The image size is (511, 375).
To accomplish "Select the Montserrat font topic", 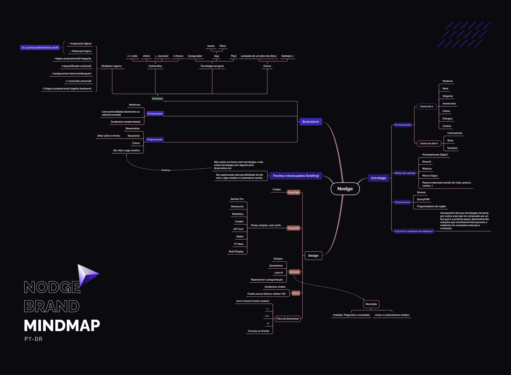I will coord(237,207).
